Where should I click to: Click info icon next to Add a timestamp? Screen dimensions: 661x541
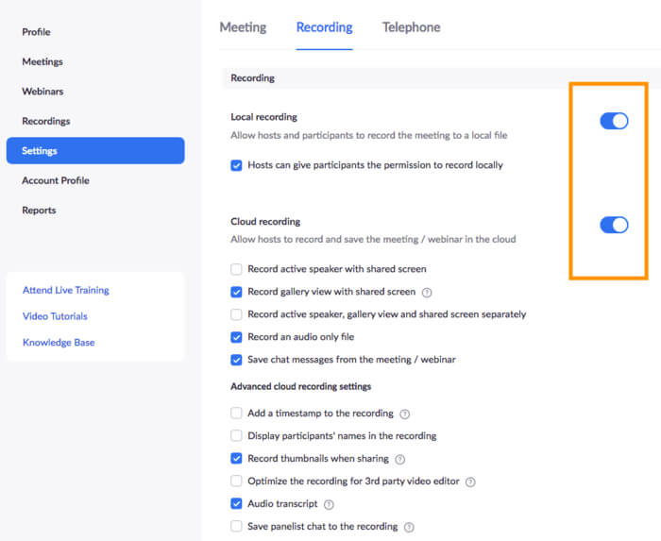pos(404,414)
